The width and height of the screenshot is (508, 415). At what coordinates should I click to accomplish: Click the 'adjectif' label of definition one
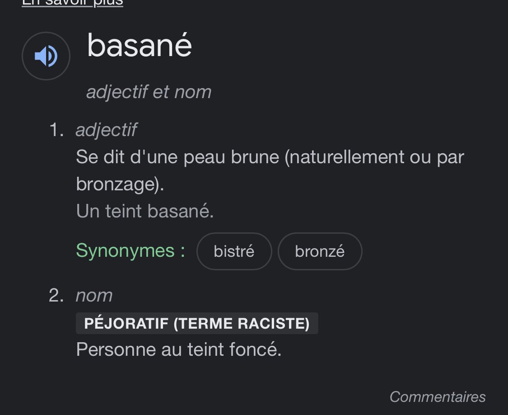(106, 130)
